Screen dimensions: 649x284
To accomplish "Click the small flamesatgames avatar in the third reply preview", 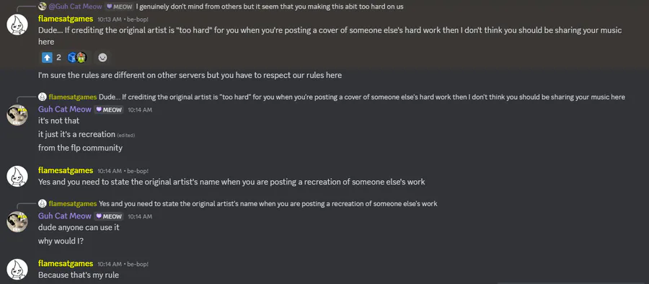I will click(x=43, y=204).
